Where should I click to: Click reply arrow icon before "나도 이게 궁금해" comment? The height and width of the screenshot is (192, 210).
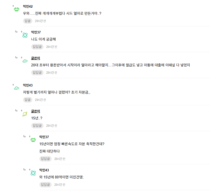pos(17,32)
